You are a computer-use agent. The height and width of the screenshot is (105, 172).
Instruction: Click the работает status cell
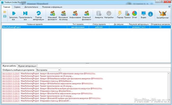99,27
